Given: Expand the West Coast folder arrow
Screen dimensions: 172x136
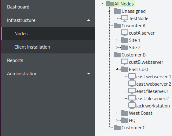Looking at the screenshot, I should (x=117, y=113).
